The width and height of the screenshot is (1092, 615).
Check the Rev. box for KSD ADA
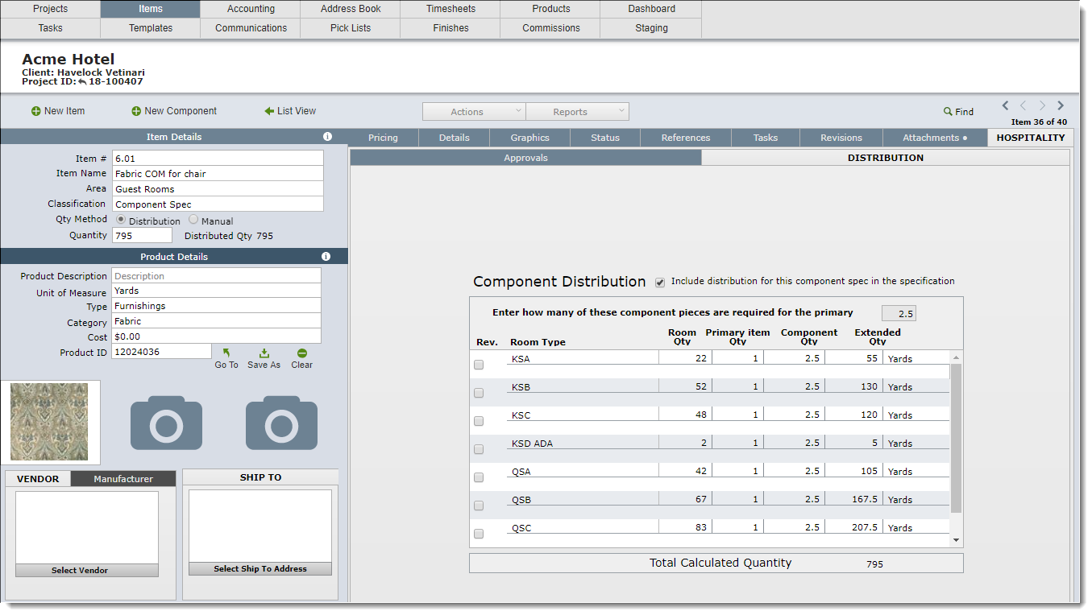(x=479, y=449)
